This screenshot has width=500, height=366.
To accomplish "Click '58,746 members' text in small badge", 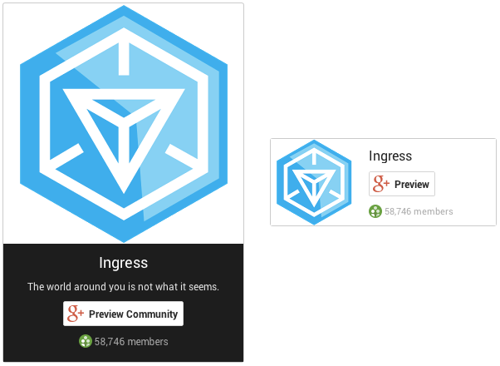I will point(419,211).
